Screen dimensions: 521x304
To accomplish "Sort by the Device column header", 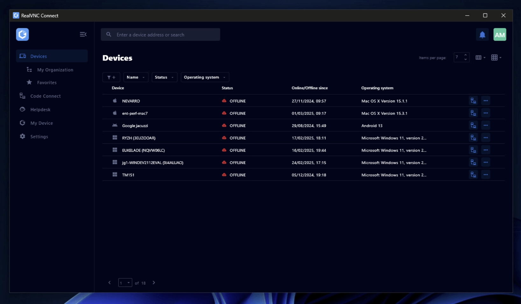I will pos(118,88).
